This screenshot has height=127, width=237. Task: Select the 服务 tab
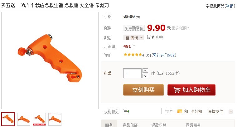pos(109,125)
